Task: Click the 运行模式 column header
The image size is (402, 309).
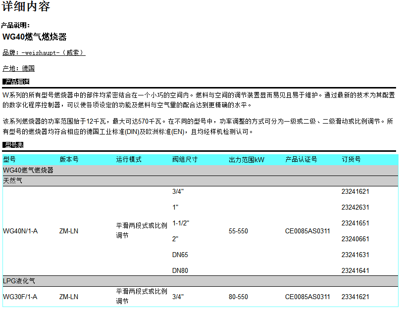Action: [128, 160]
